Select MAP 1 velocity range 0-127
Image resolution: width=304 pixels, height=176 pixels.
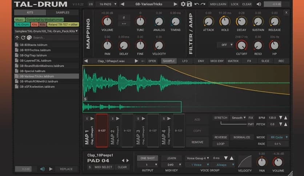[102, 131]
